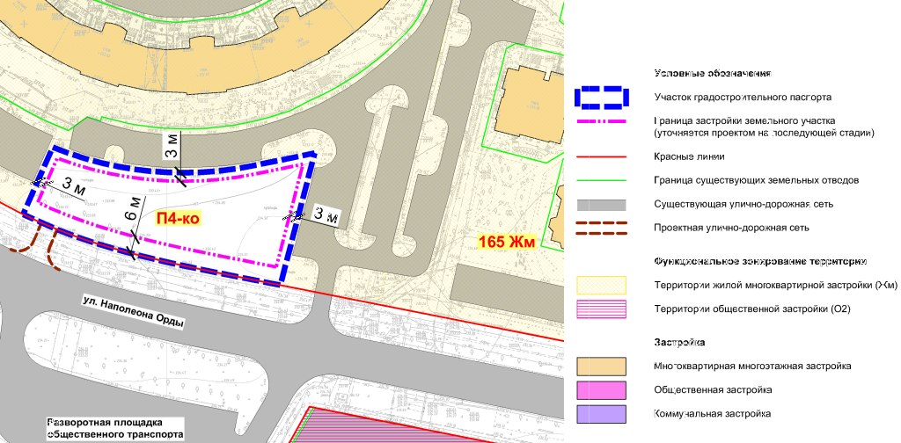Click the blue dashed rectangle legend symbol
Screen dimensions: 901x443
pyautogui.click(x=601, y=97)
